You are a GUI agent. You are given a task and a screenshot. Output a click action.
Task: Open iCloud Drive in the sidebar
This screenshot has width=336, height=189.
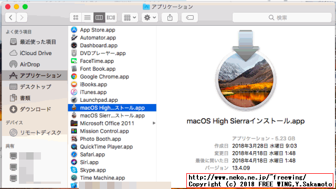[x=34, y=53]
